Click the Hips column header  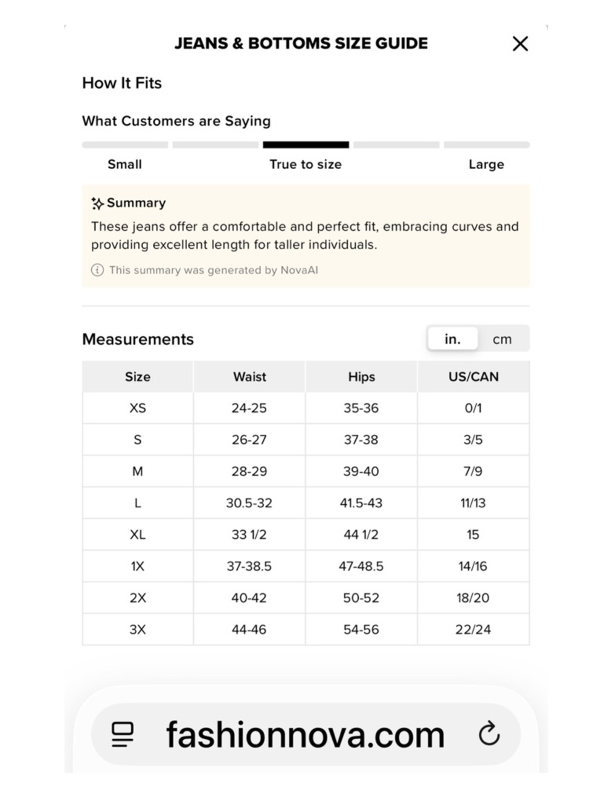coord(361,377)
